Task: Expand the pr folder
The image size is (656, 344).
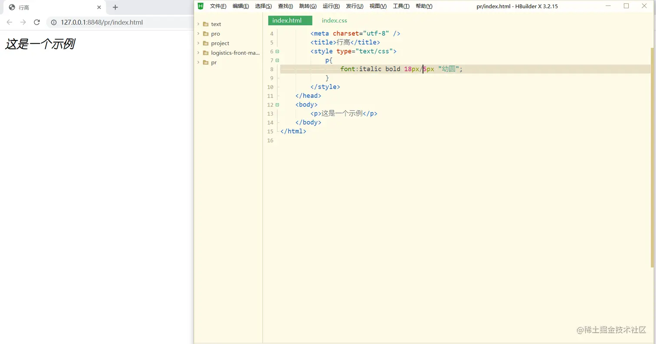Action: click(x=198, y=62)
